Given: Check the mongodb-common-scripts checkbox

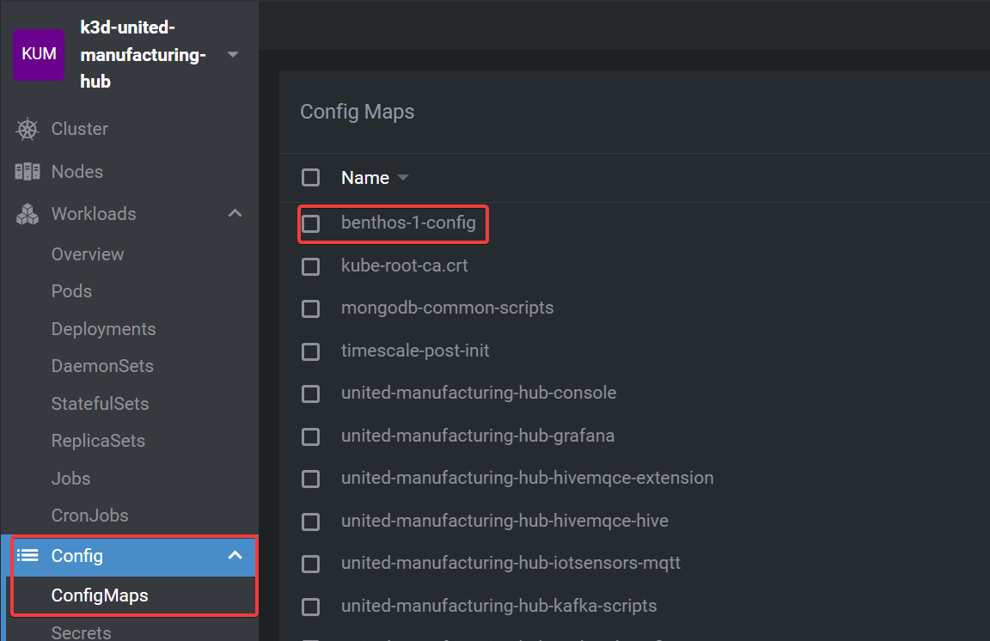Looking at the screenshot, I should pyautogui.click(x=310, y=308).
